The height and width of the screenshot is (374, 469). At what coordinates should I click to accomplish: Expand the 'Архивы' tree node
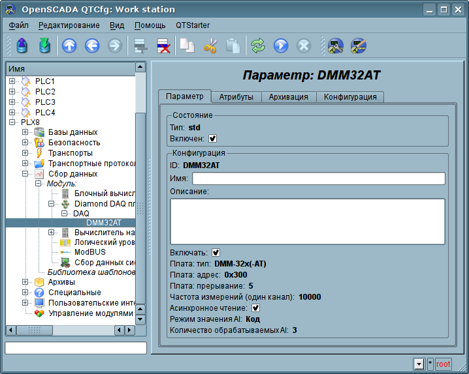[x=25, y=282]
